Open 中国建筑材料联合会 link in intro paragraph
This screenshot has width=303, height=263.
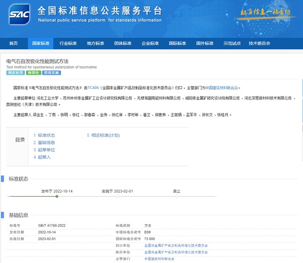click(221, 88)
